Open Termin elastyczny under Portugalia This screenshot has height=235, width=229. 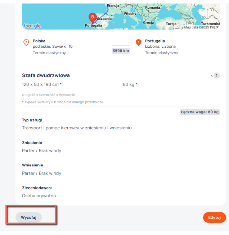pos(162,53)
